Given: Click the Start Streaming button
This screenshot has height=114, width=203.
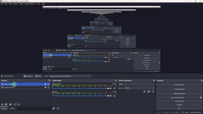Looking at the screenshot, I should coord(179,85).
